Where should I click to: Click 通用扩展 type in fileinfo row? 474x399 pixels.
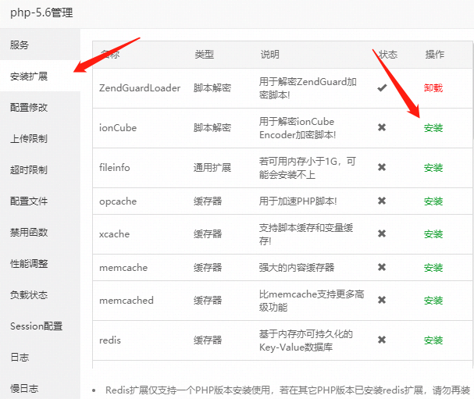point(212,167)
